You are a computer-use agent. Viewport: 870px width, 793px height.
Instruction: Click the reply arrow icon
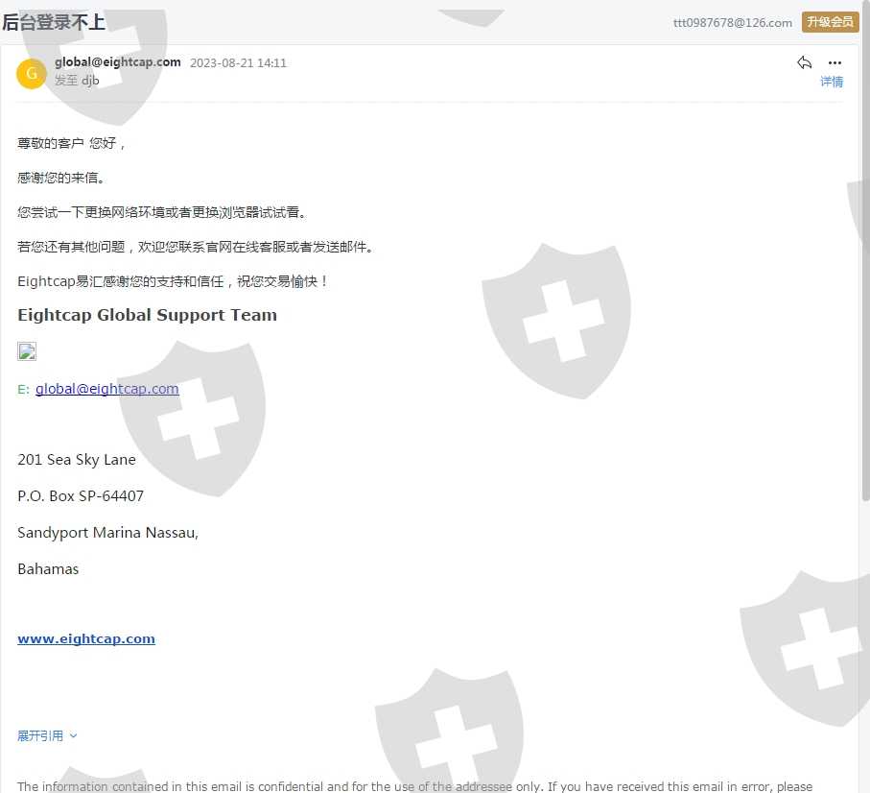coord(804,62)
